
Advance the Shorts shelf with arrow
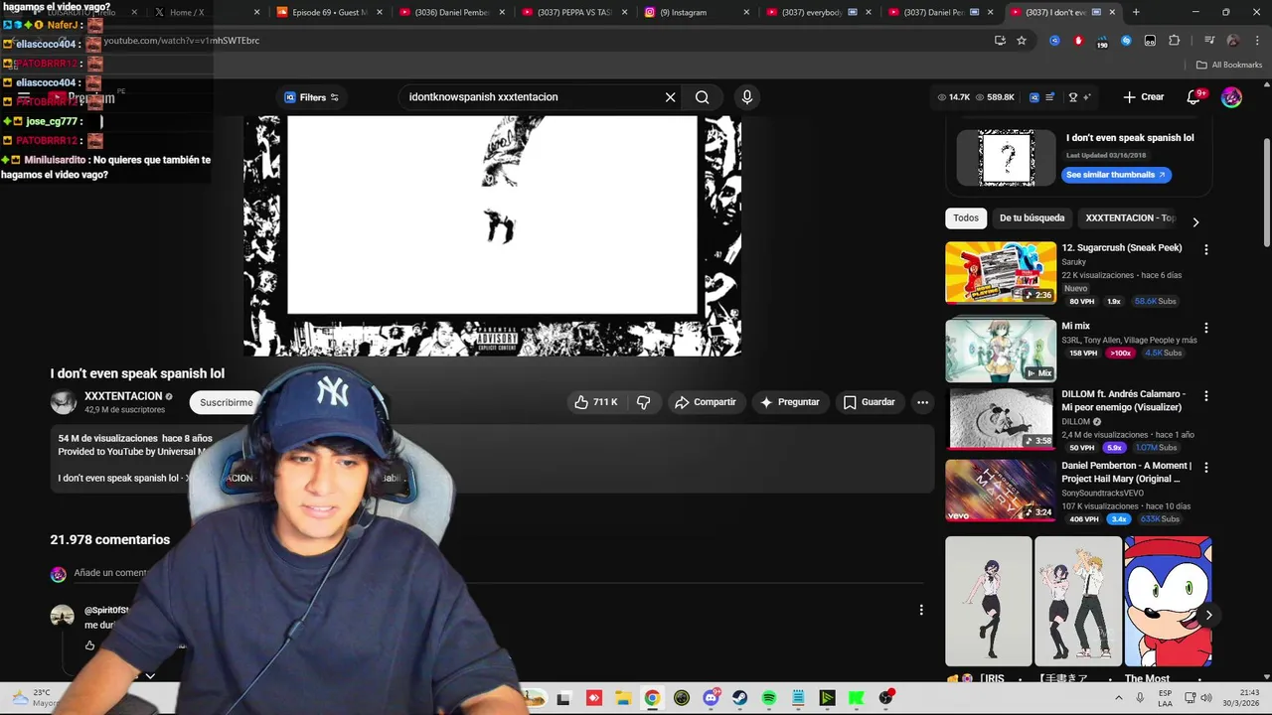point(1208,615)
